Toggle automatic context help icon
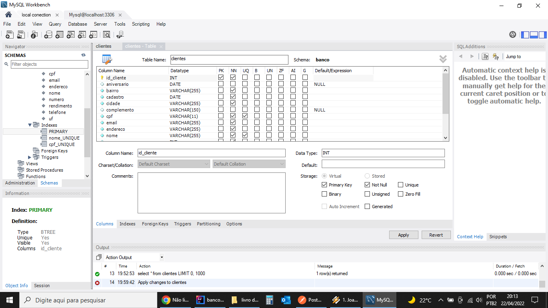This screenshot has width=548, height=308. 496,57
